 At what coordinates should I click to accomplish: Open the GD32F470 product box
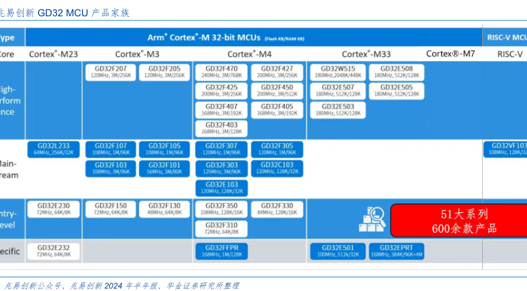tap(221, 72)
